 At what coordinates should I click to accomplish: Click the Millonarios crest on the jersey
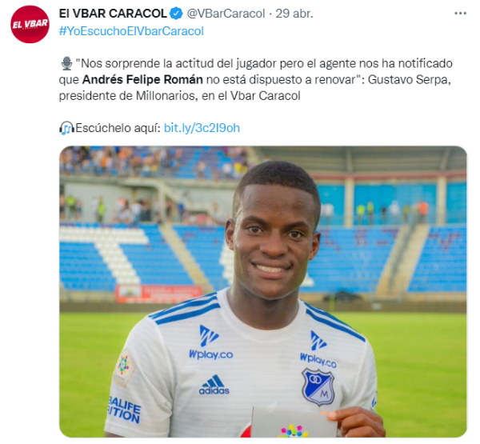pyautogui.click(x=318, y=386)
